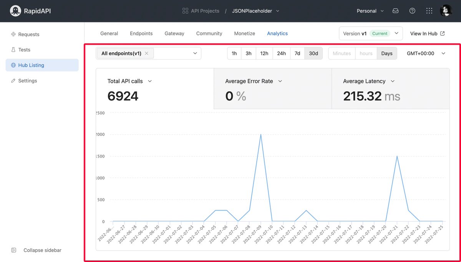461x262 pixels.
Task: Expand the Version v1 dropdown
Action: pos(370,33)
